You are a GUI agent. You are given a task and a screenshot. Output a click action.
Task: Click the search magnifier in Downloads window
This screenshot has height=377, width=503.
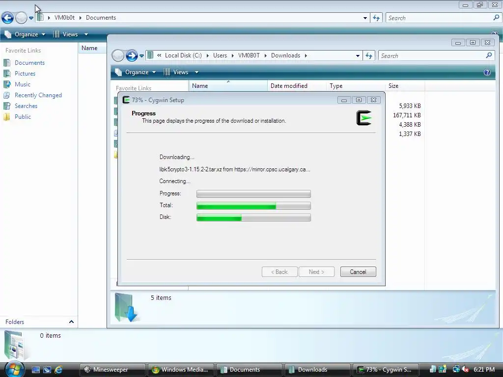pos(489,55)
